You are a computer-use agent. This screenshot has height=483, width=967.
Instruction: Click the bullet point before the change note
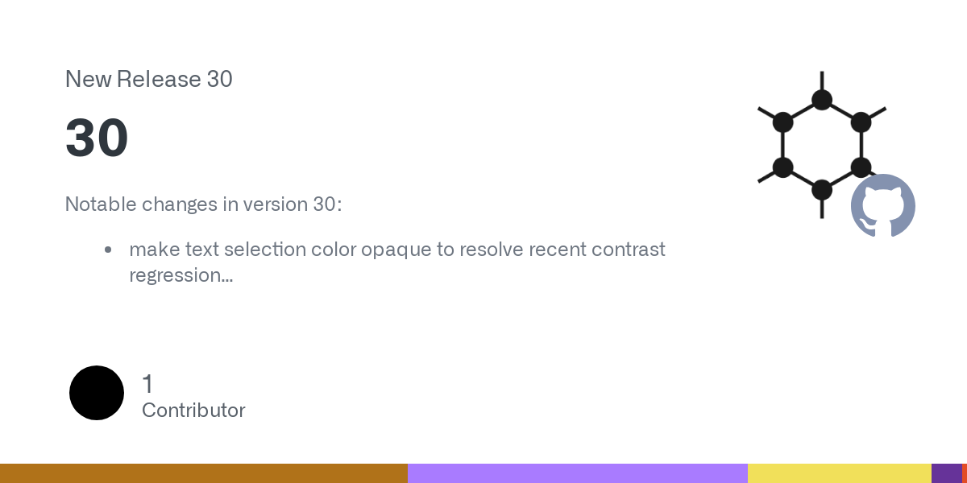(108, 250)
